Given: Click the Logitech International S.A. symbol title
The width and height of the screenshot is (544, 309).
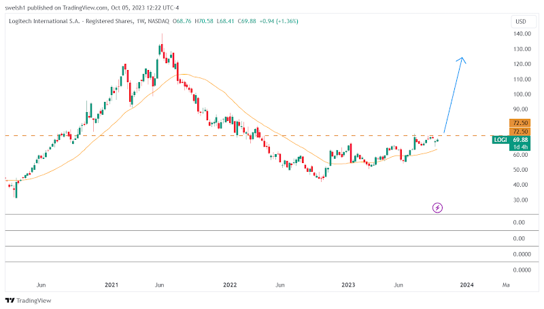Looking at the screenshot, I should [71, 21].
